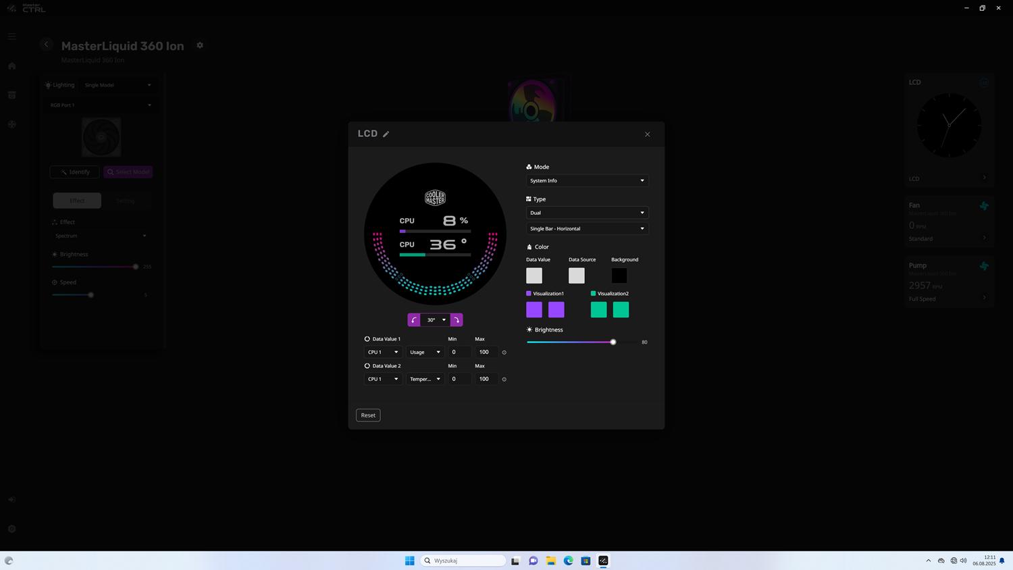Rotate the LCD display clockwise

click(457, 320)
